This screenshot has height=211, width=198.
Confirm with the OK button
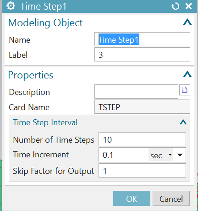pyautogui.click(x=132, y=199)
